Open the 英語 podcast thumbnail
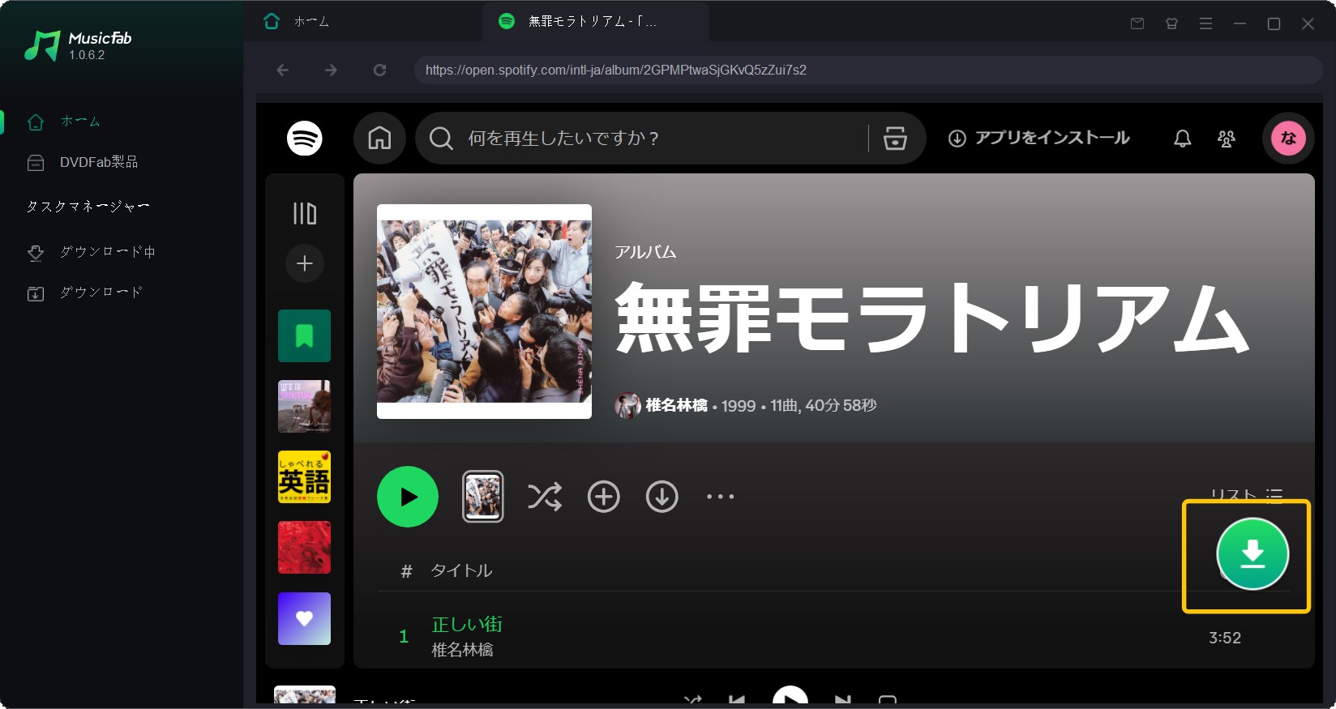Screen dimensions: 1336x709 coord(305,477)
